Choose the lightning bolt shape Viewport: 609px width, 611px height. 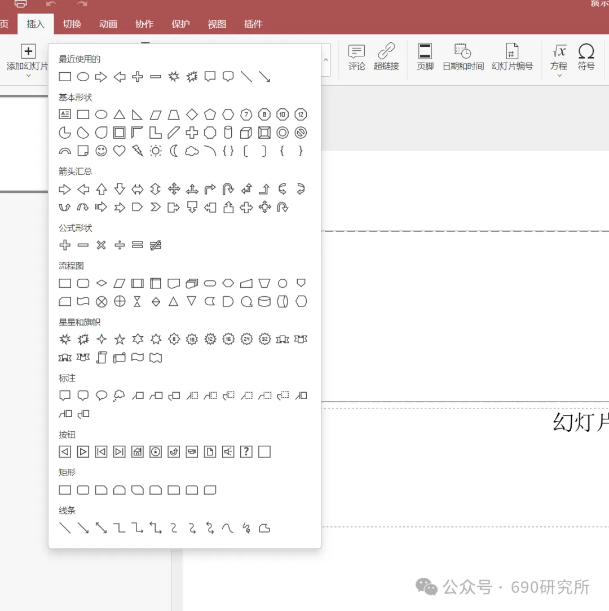[x=138, y=151]
